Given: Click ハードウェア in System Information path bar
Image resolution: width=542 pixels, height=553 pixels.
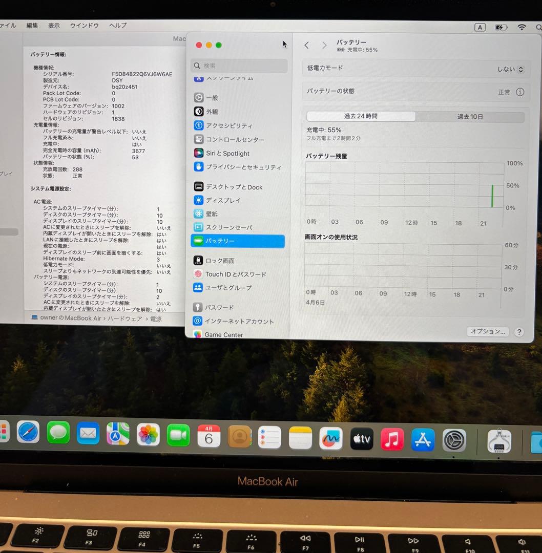Looking at the screenshot, I should click(x=124, y=318).
